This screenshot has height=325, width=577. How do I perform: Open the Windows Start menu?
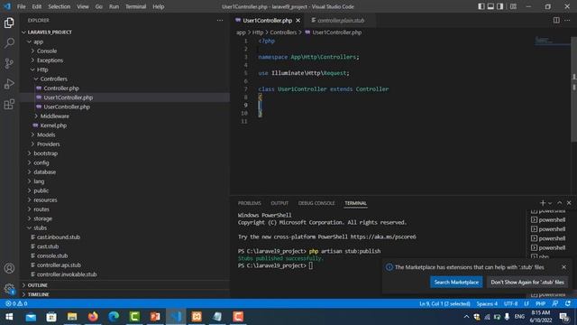tap(9, 317)
